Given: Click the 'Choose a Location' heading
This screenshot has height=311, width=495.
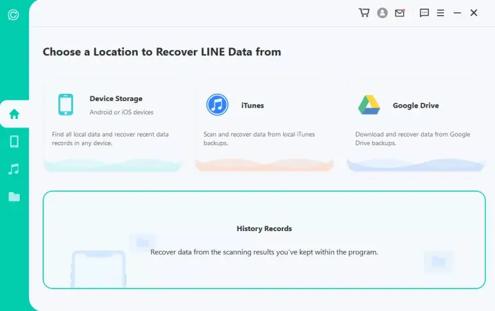Looking at the screenshot, I should [162, 52].
